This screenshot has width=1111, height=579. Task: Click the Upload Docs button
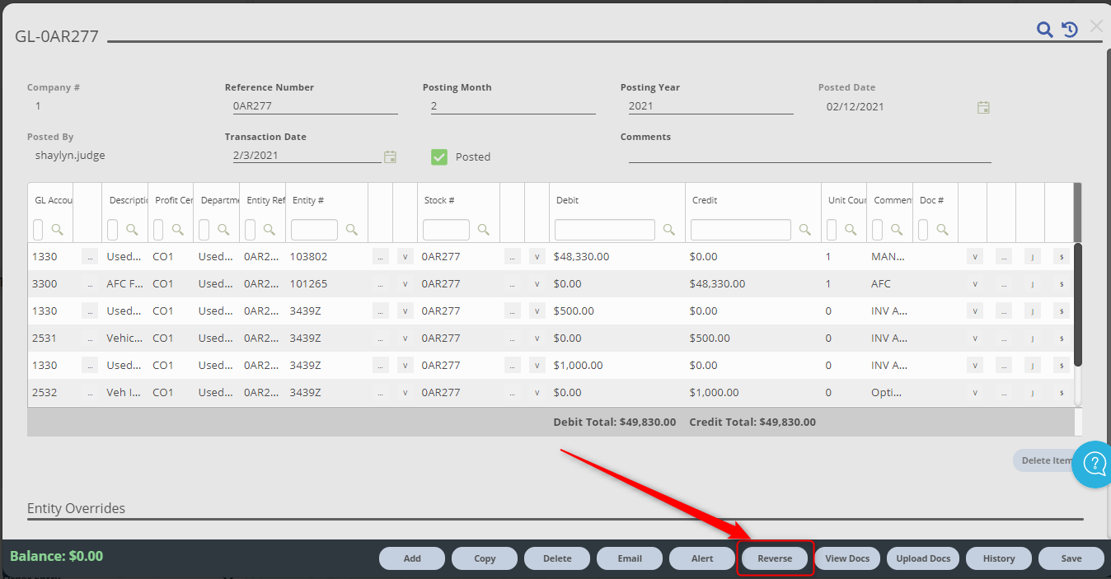(923, 558)
